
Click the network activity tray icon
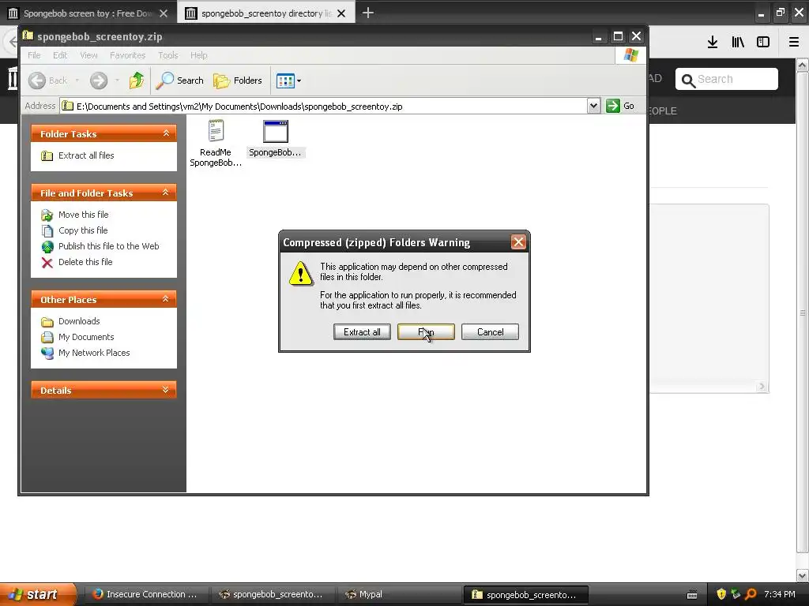point(736,594)
